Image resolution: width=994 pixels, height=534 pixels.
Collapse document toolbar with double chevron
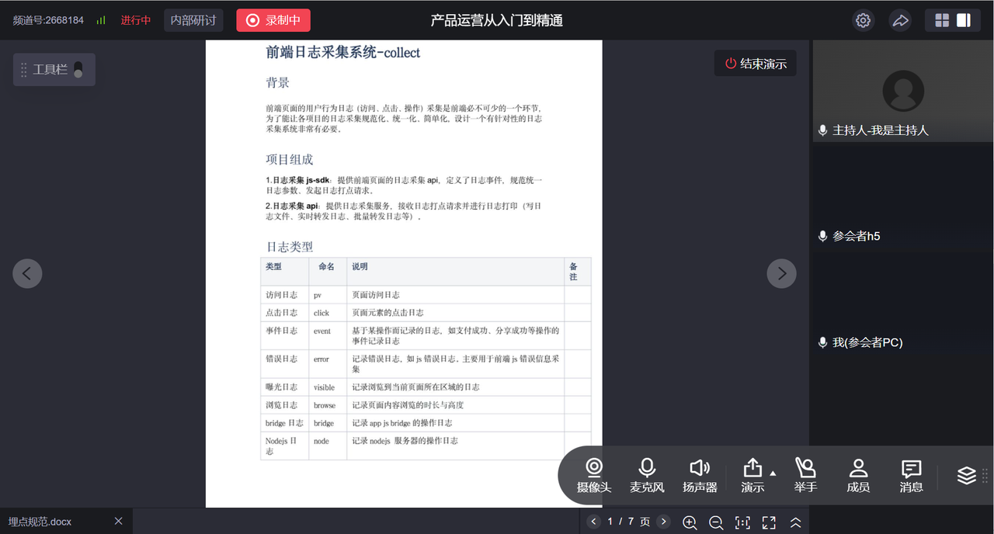coord(795,522)
